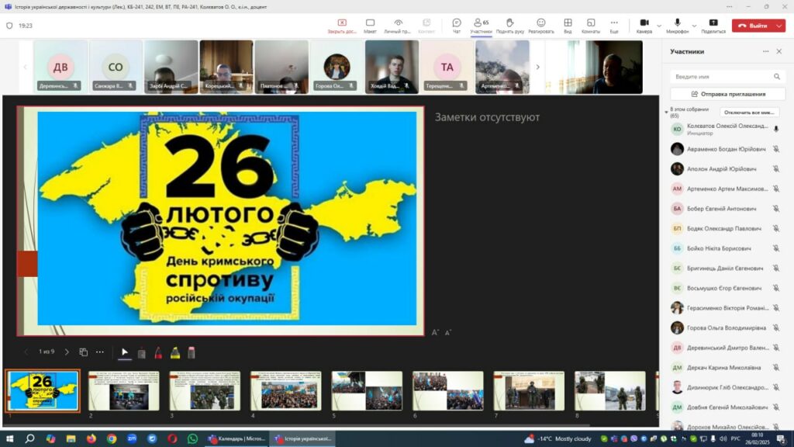
Task: Open the Reactions menu
Action: [x=540, y=25]
